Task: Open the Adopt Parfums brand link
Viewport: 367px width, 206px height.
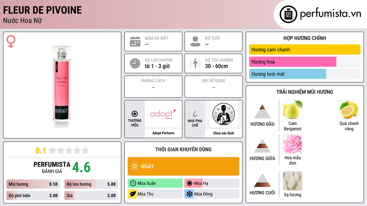Action: [x=163, y=133]
